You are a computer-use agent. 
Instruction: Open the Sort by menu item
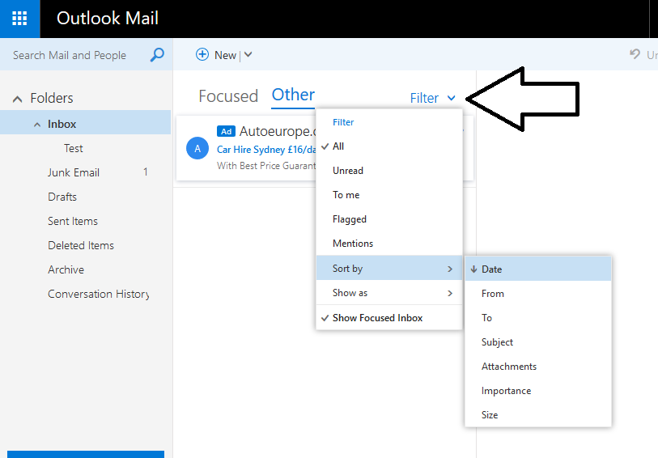(389, 268)
